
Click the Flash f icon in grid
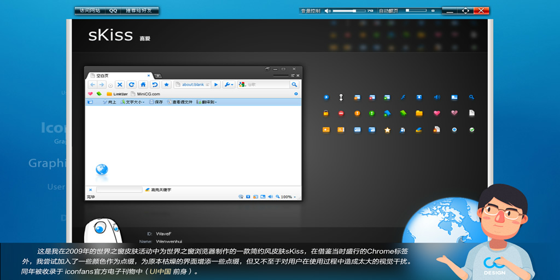403,97
